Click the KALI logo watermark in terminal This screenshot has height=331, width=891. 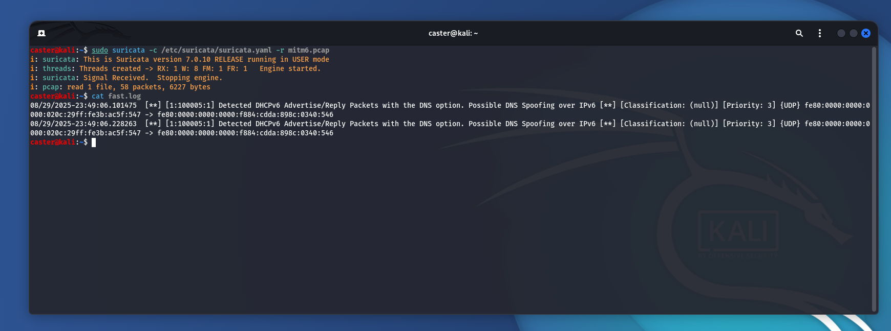[738, 232]
